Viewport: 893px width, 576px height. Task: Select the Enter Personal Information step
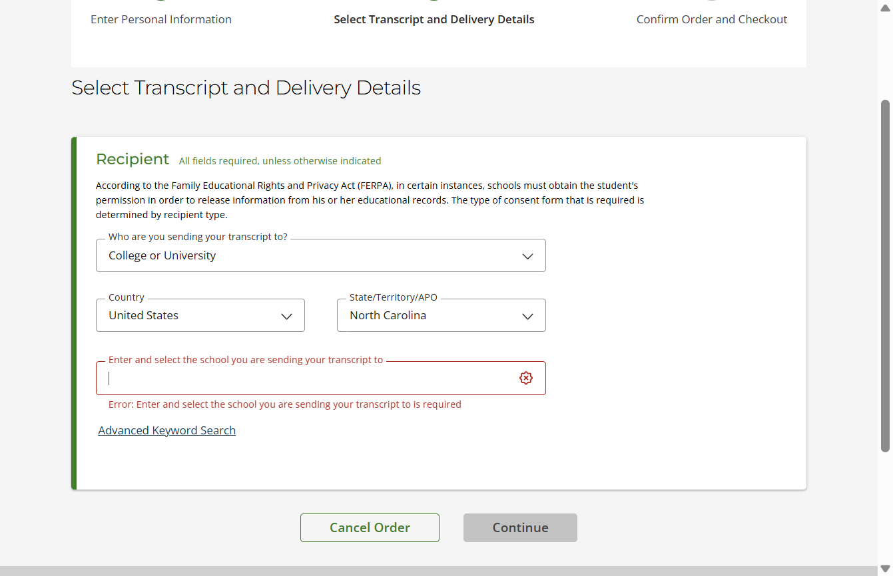tap(161, 19)
